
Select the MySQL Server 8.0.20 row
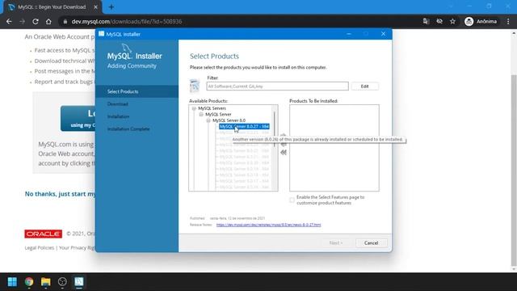[x=244, y=162]
